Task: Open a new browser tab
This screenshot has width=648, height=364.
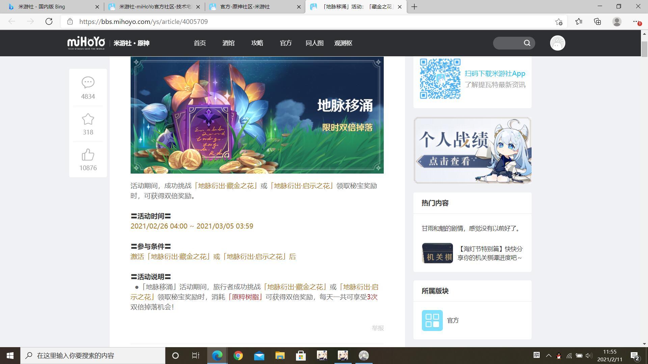Action: click(x=414, y=7)
